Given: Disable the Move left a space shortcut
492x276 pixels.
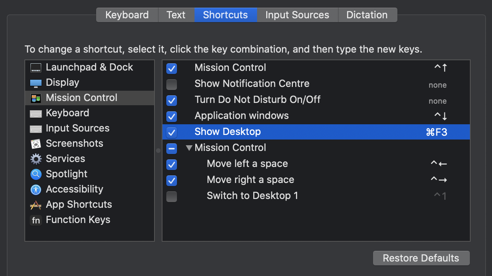Looking at the screenshot, I should coord(172,164).
